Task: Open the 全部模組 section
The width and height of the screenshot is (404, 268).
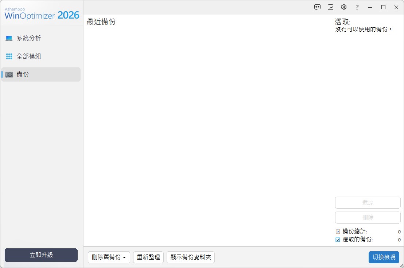Action: click(41, 56)
